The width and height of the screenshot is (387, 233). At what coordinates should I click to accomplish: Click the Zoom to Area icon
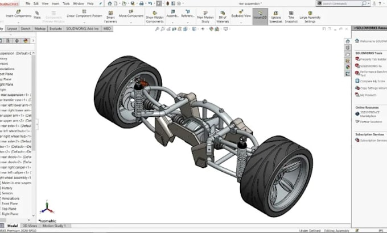click(x=163, y=29)
